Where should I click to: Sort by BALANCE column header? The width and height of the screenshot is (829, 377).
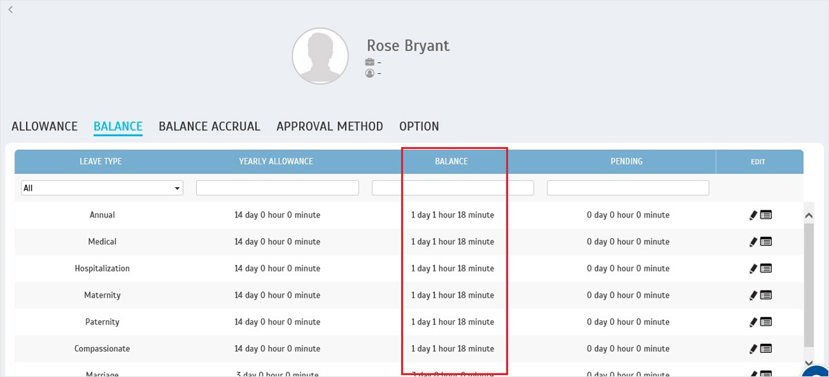[451, 162]
